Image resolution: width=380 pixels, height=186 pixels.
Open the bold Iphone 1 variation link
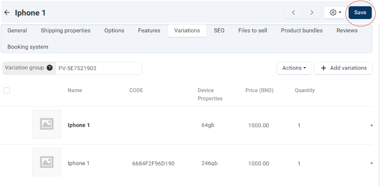coord(79,125)
